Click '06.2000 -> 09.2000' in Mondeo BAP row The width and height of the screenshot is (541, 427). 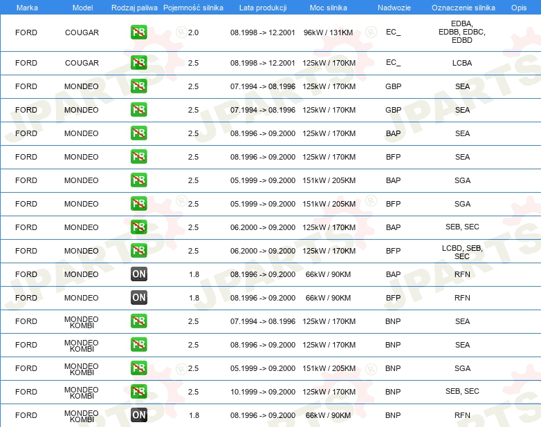263,227
